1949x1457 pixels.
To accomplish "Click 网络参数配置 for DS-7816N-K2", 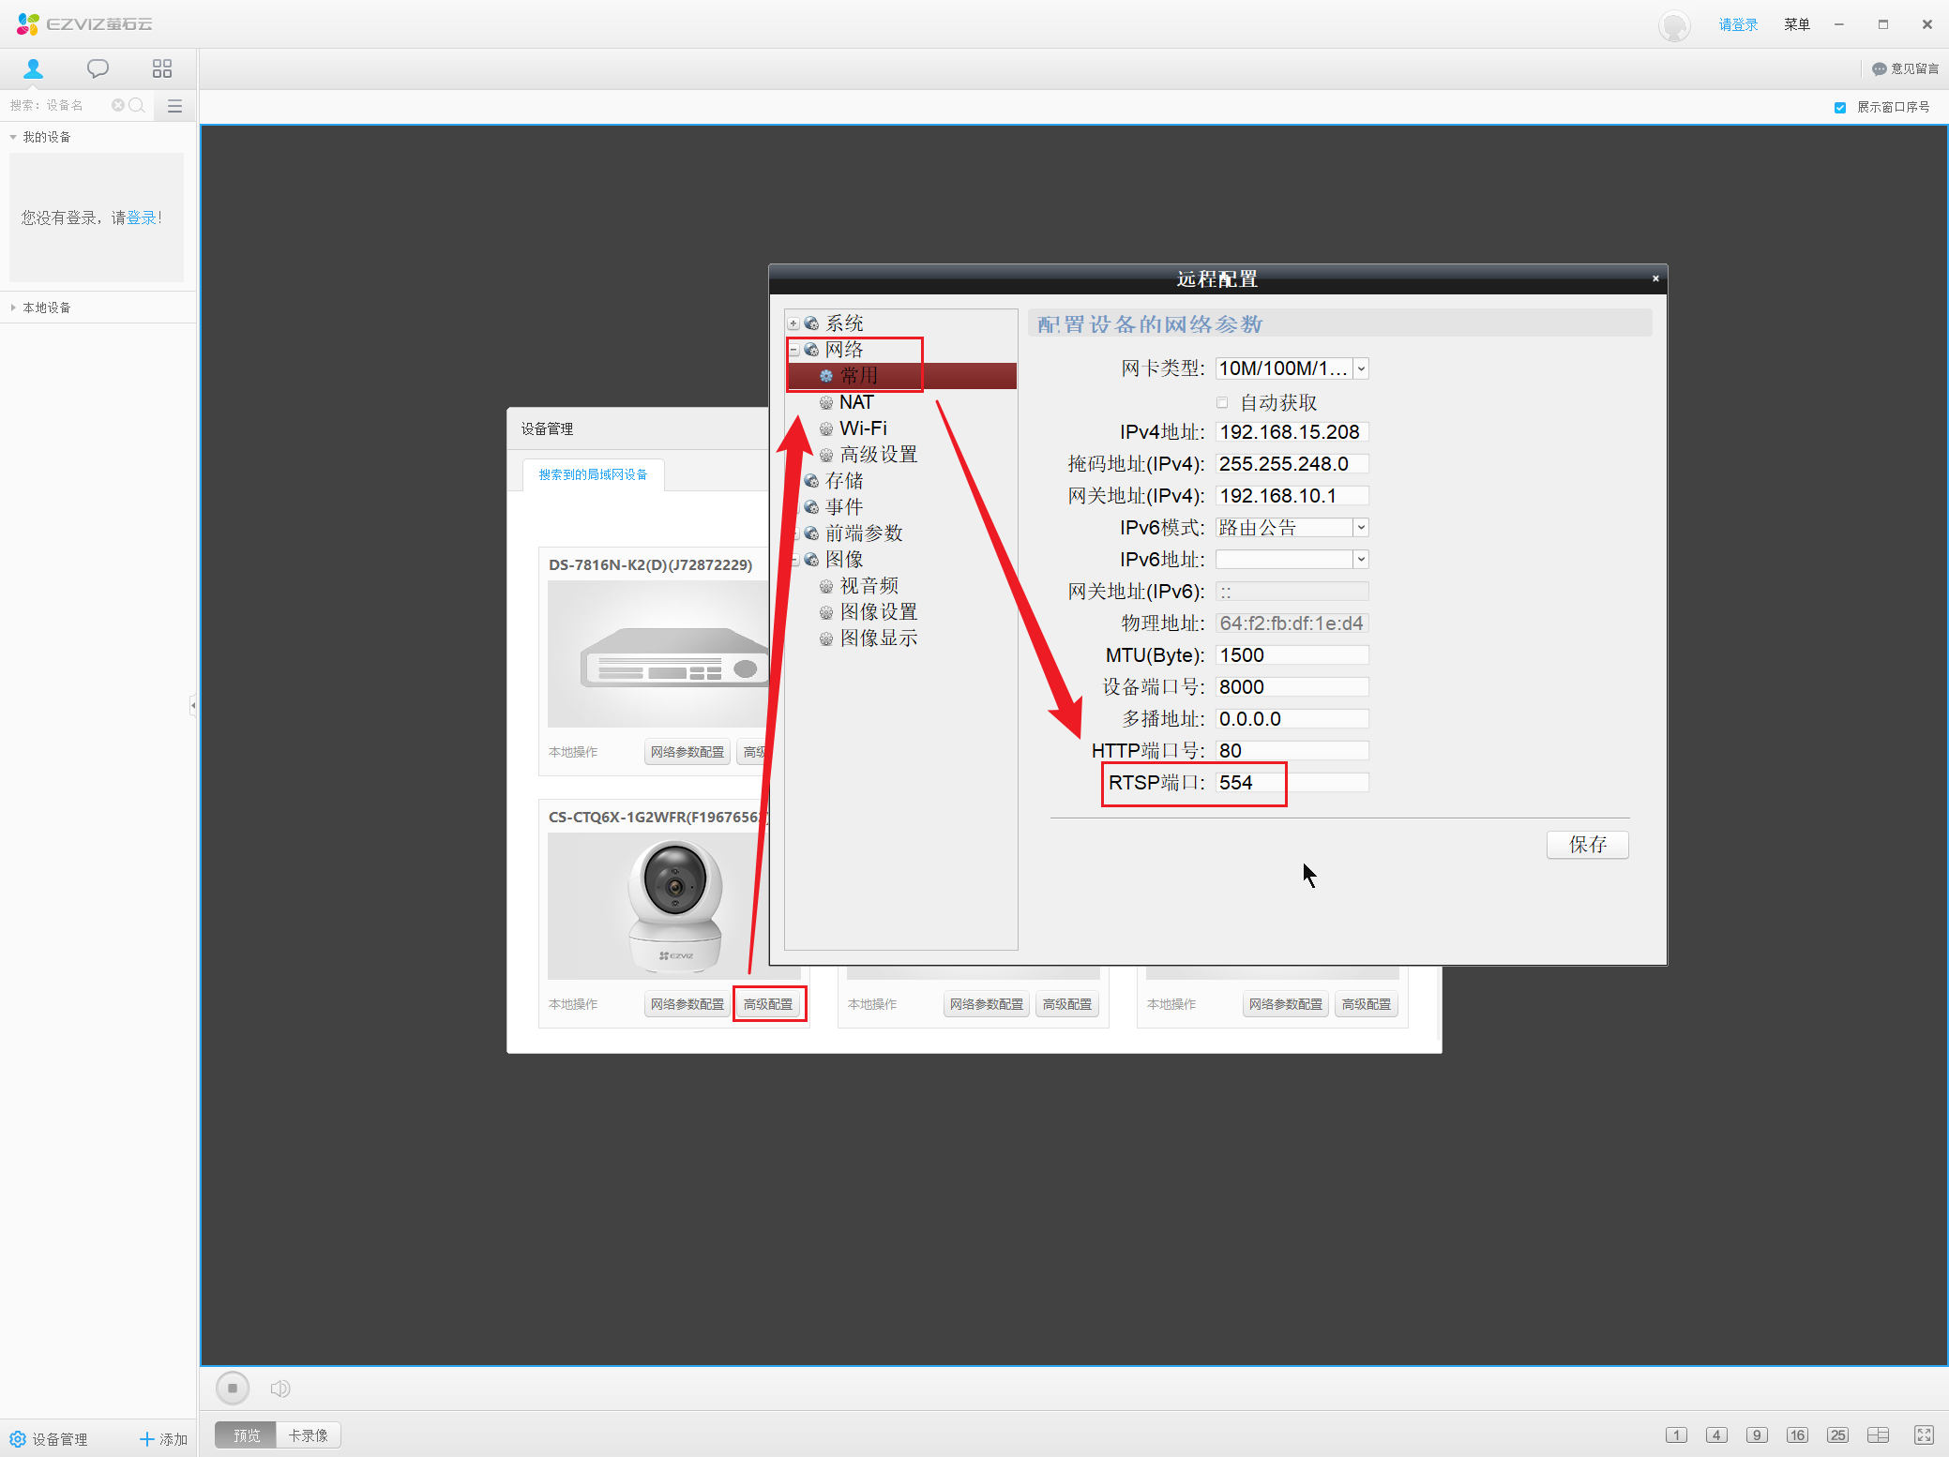I will (x=687, y=752).
